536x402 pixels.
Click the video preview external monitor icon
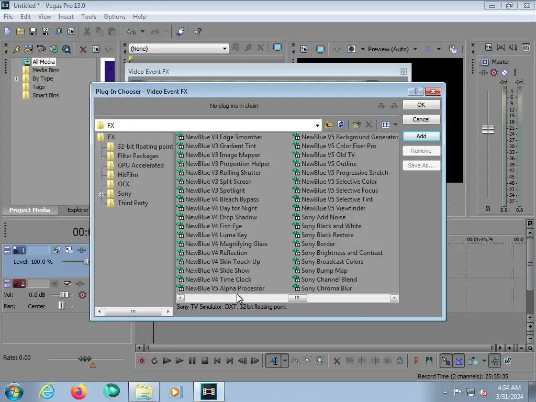(320, 49)
